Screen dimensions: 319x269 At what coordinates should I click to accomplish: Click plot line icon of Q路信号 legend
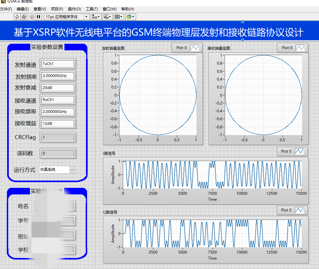click(x=299, y=210)
